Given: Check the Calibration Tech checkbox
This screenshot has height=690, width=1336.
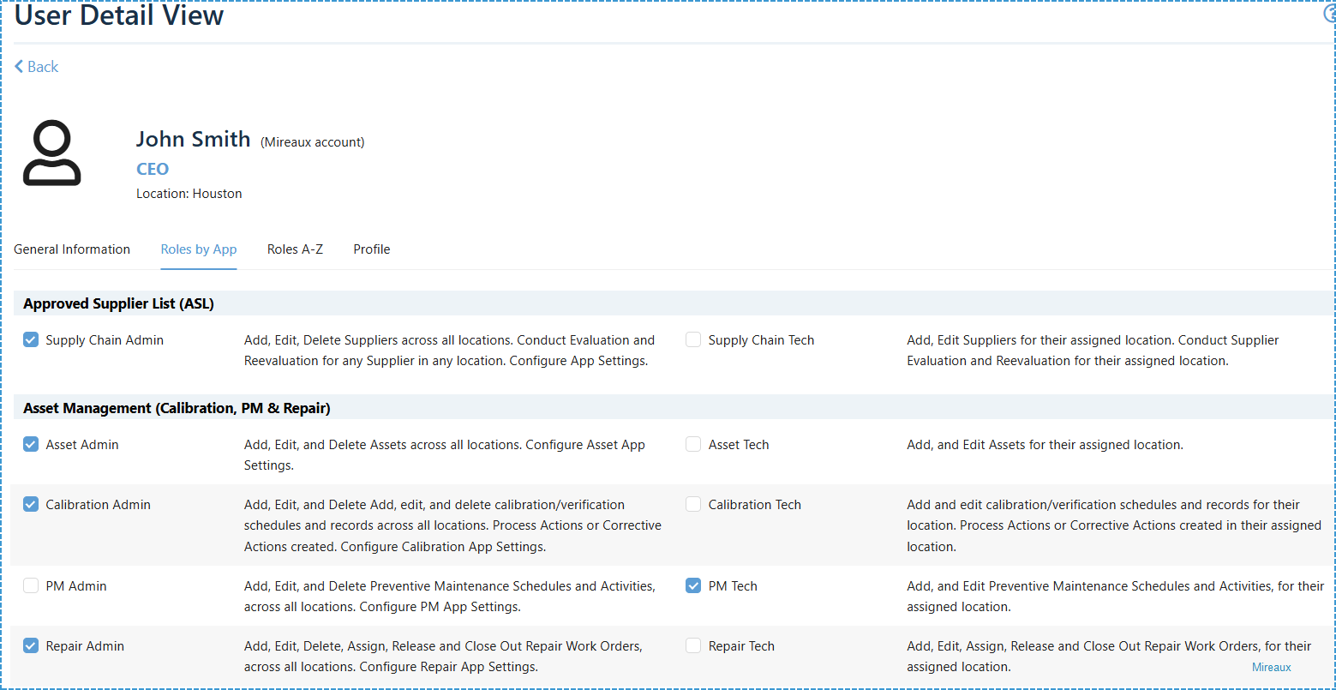Looking at the screenshot, I should 693,505.
